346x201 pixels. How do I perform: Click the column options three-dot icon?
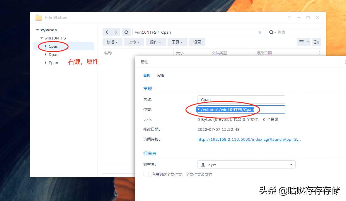319,53
